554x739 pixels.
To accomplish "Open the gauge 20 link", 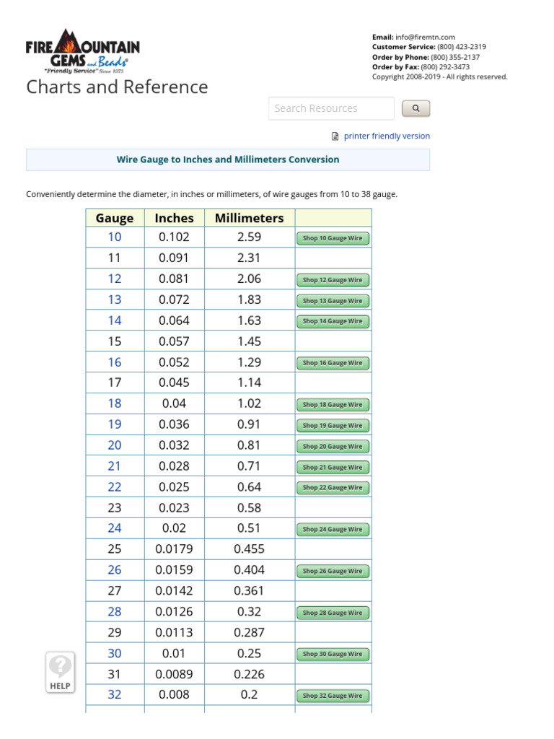I will click(x=115, y=445).
